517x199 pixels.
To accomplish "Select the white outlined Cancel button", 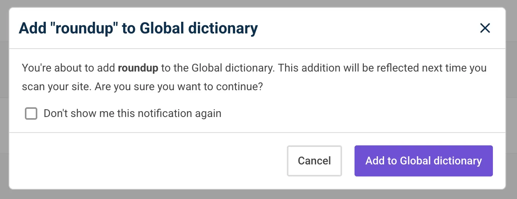I will [x=314, y=161].
